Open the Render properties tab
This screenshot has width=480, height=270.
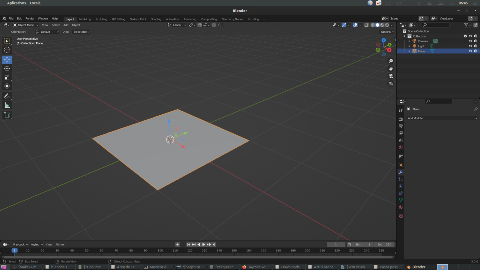tap(400, 119)
